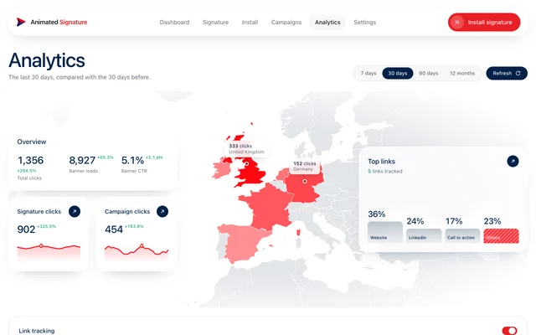The height and width of the screenshot is (335, 536).
Task: Open the Dashboard tab
Action: point(174,23)
